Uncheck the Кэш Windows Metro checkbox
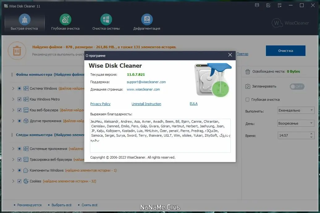Image resolution: width=320 pixels, height=213 pixels. (19, 99)
